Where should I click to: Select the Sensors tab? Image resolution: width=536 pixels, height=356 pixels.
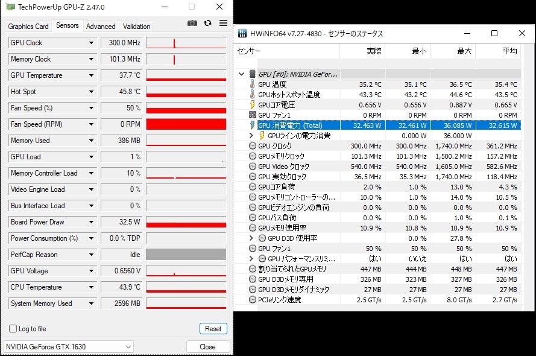click(x=68, y=25)
